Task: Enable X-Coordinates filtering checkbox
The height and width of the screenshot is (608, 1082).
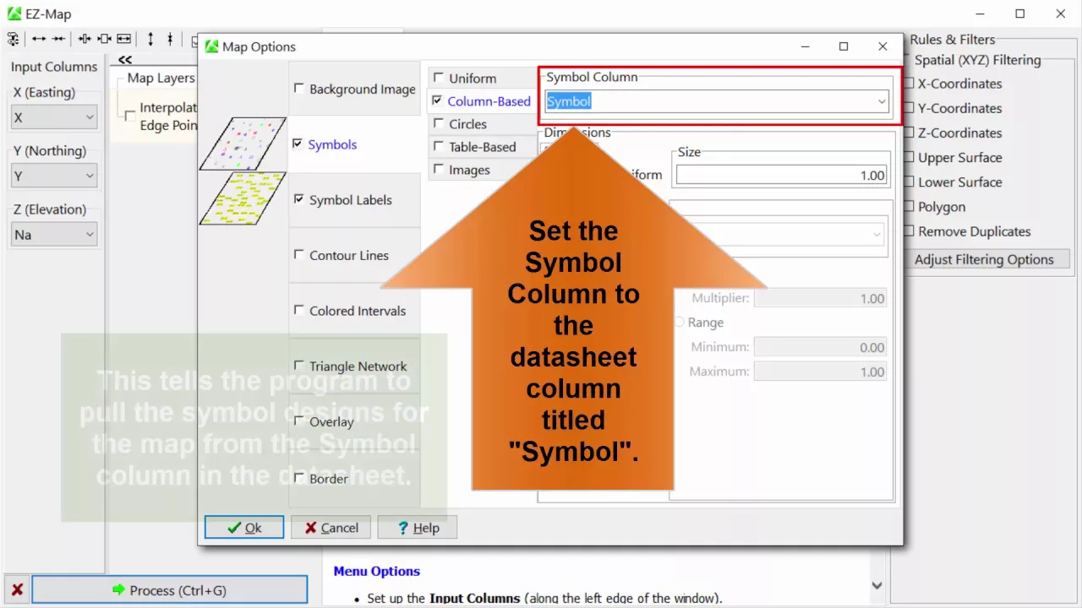Action: (910, 83)
